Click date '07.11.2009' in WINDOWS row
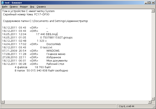This screenshot has height=109, width=156. (10, 51)
